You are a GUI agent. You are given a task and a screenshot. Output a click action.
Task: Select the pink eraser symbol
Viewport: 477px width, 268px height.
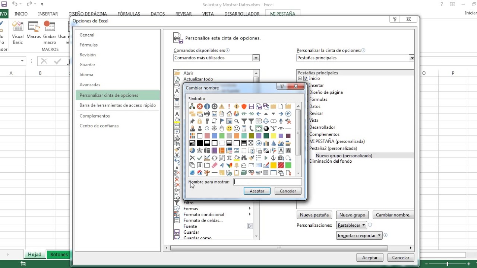(x=215, y=165)
